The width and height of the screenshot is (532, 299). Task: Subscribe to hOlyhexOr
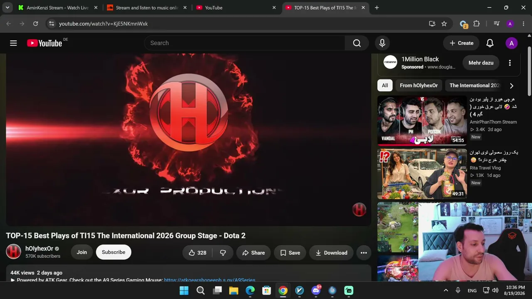pyautogui.click(x=113, y=252)
